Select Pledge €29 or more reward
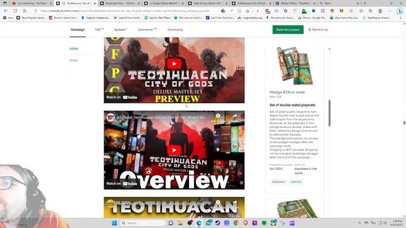Viewport: 406px width, 228px height. [x=287, y=92]
